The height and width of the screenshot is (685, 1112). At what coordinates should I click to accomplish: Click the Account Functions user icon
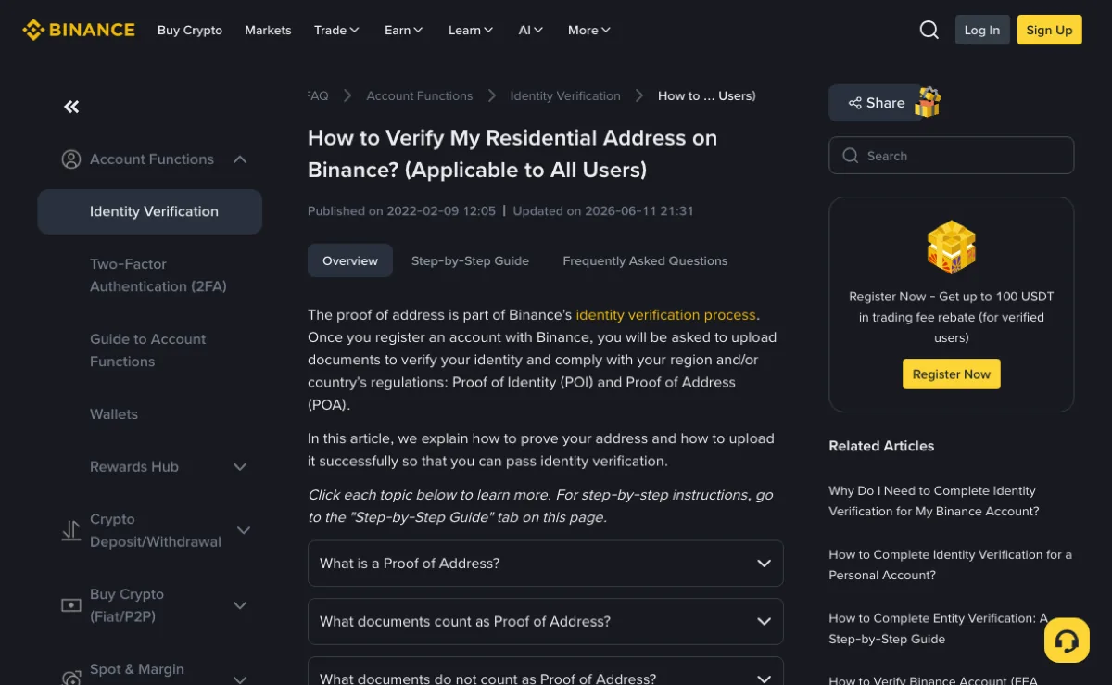(x=71, y=159)
